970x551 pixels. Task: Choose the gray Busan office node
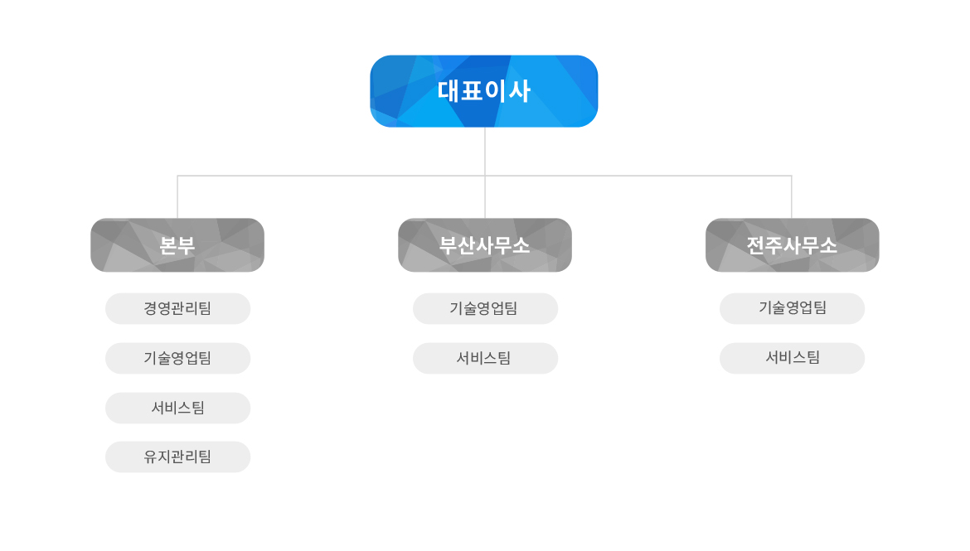[485, 245]
